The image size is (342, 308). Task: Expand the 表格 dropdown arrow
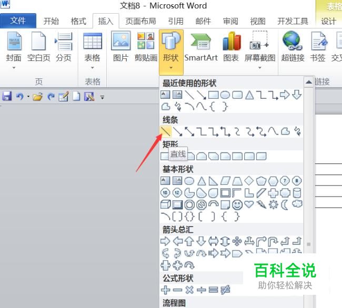point(92,68)
